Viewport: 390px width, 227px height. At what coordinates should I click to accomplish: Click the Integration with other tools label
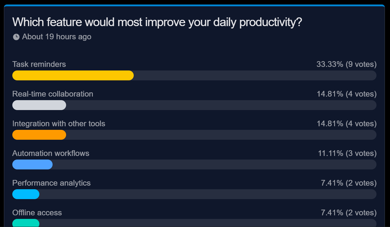pos(59,123)
